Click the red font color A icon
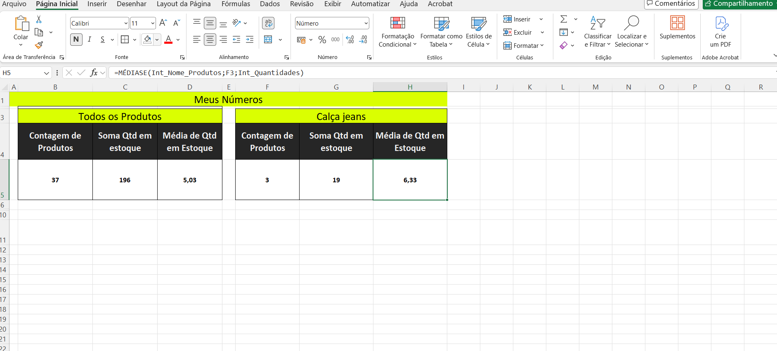Viewport: 777px width, 351px height. tap(168, 40)
